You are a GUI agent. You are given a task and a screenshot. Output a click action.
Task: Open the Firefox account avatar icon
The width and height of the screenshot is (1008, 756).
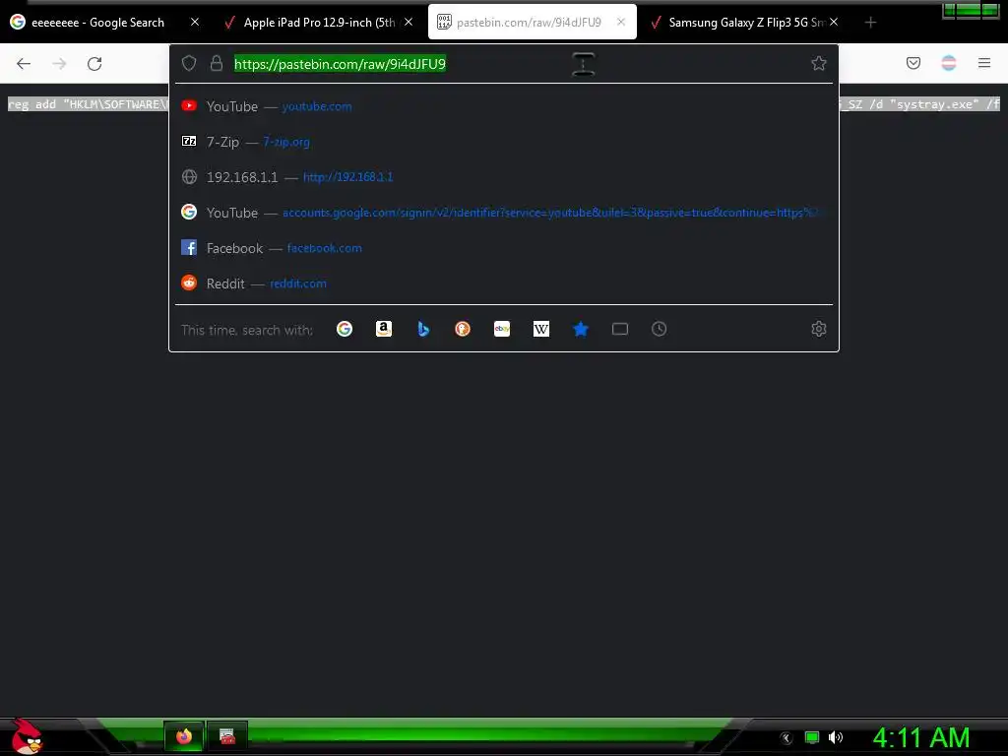tap(949, 63)
